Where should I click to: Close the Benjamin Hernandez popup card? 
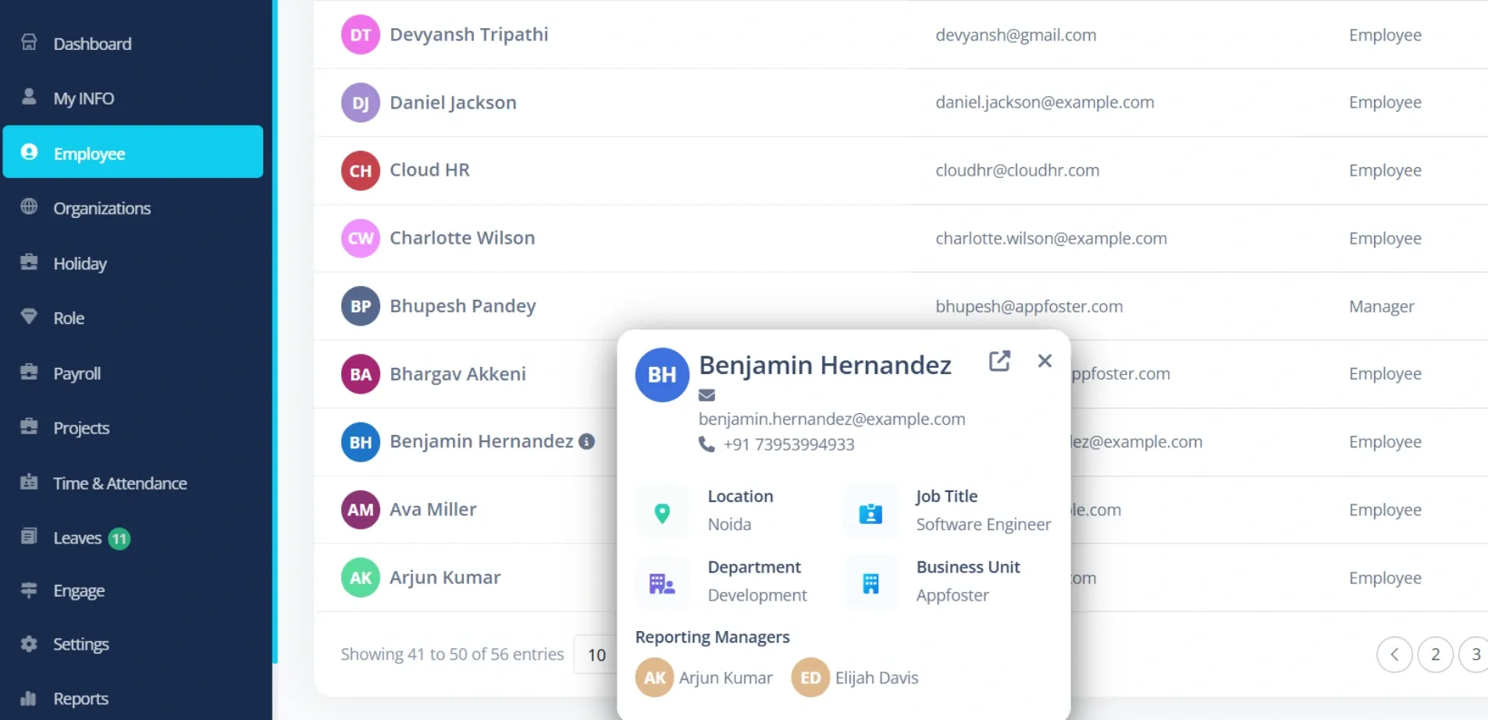[1045, 361]
